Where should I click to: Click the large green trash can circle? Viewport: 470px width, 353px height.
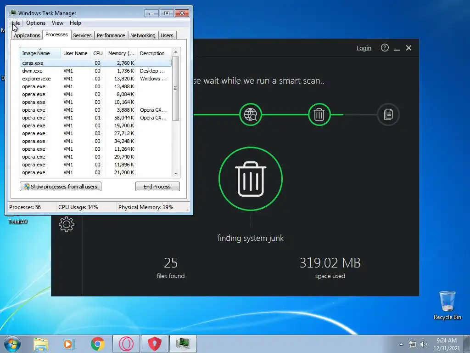click(251, 179)
